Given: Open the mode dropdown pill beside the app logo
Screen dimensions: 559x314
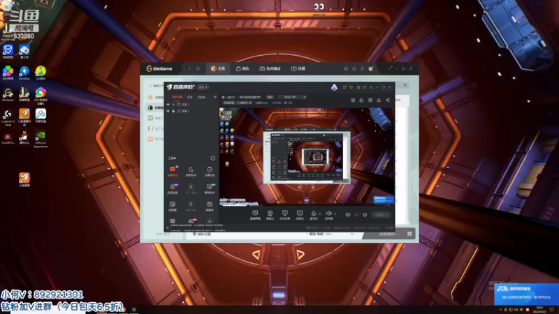Looking at the screenshot, I should tap(203, 87).
